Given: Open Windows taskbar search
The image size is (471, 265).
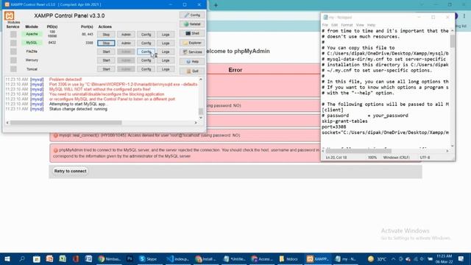Looking at the screenshot, I should click(x=22, y=258).
